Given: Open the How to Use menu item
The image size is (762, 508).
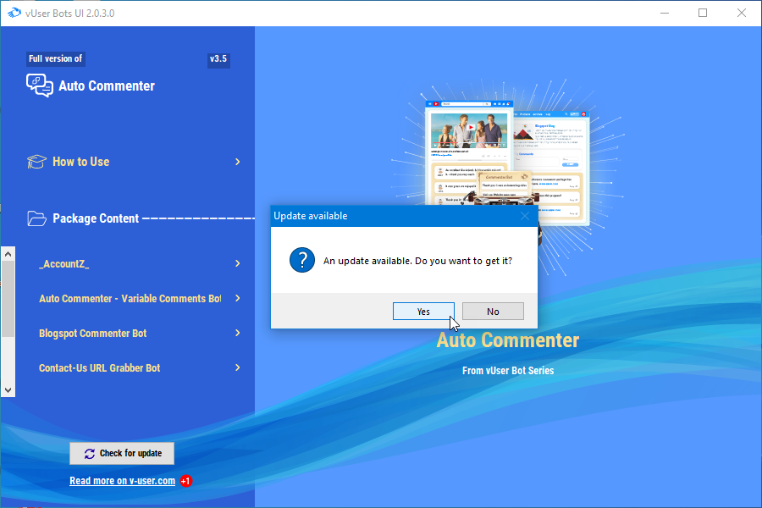Looking at the screenshot, I should pyautogui.click(x=80, y=162).
